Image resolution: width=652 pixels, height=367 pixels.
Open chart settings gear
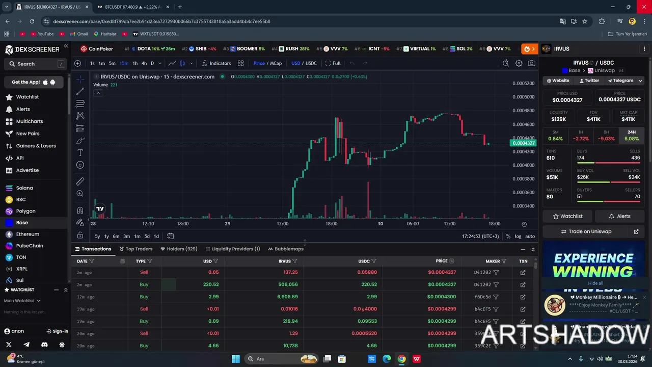click(519, 63)
